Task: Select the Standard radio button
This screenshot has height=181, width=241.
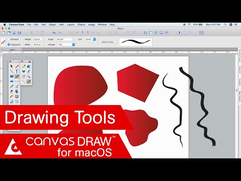Action: tap(9, 39)
